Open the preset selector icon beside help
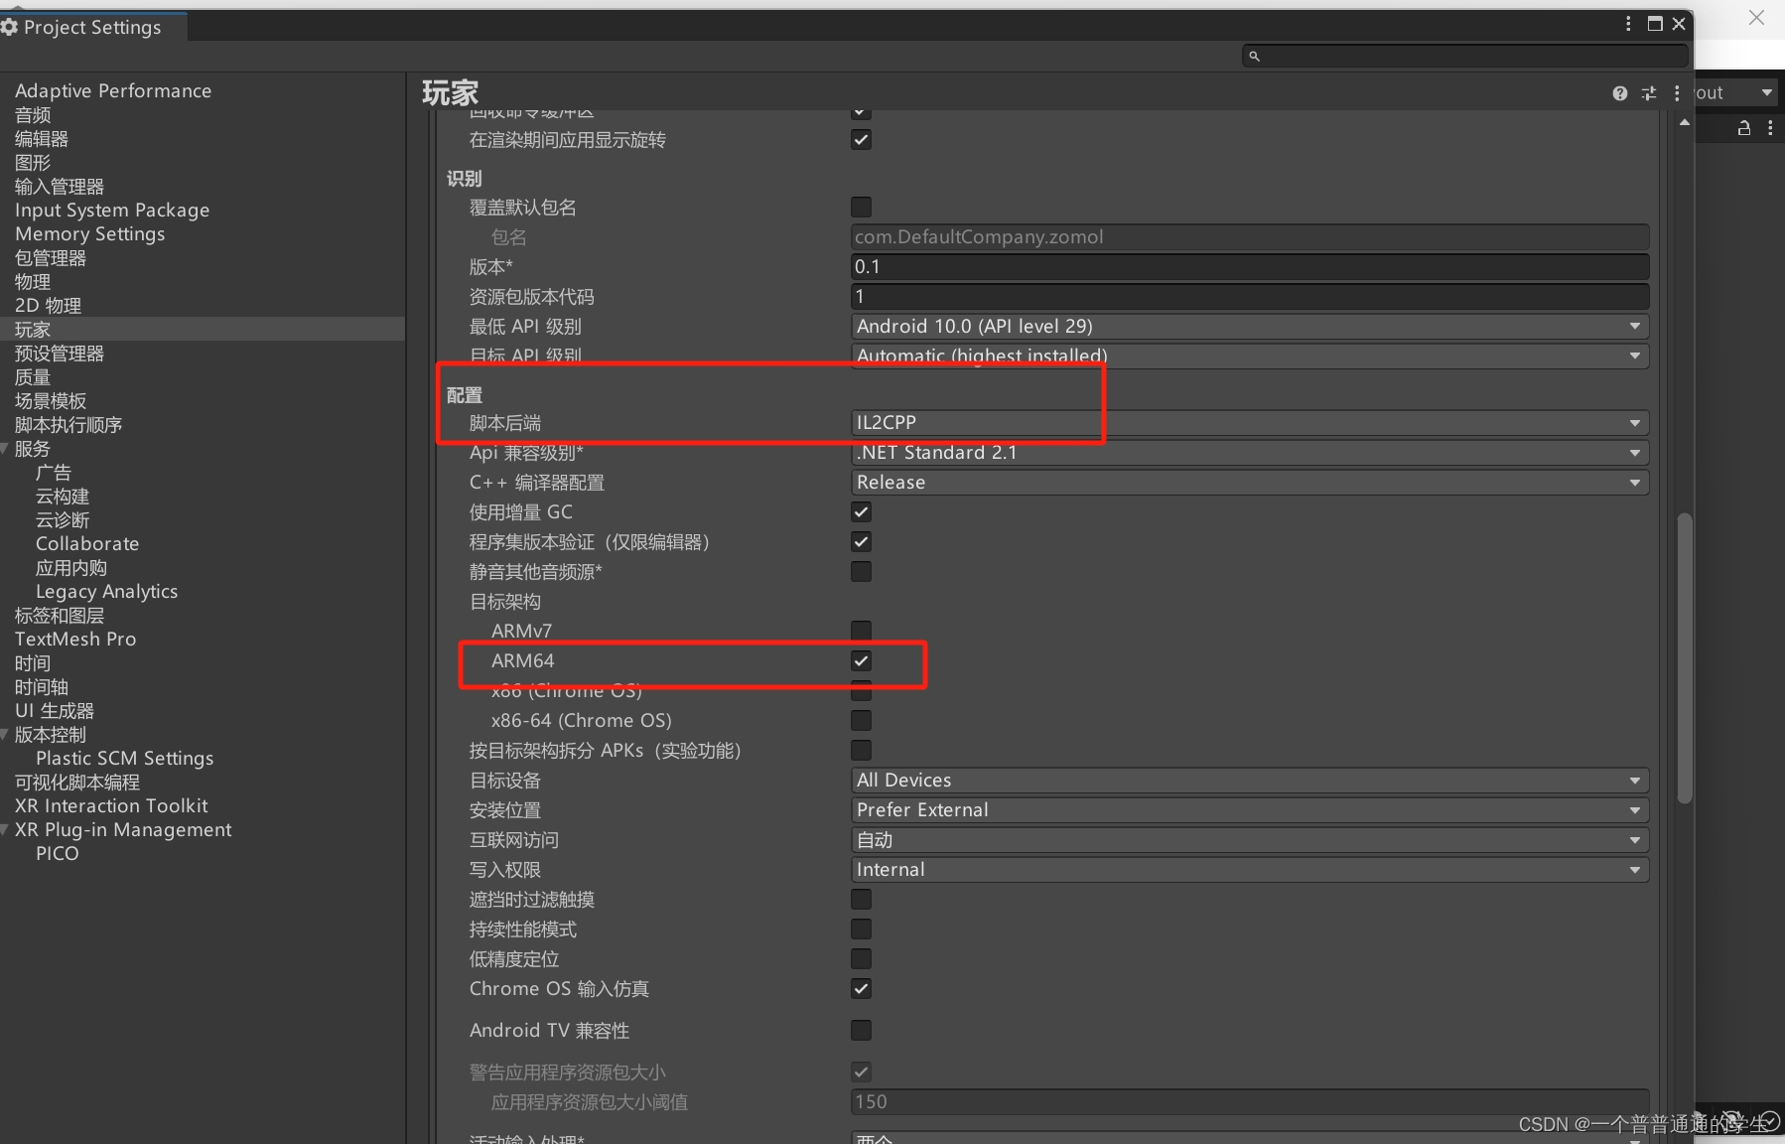Screen dimensions: 1785x1144 point(1648,93)
